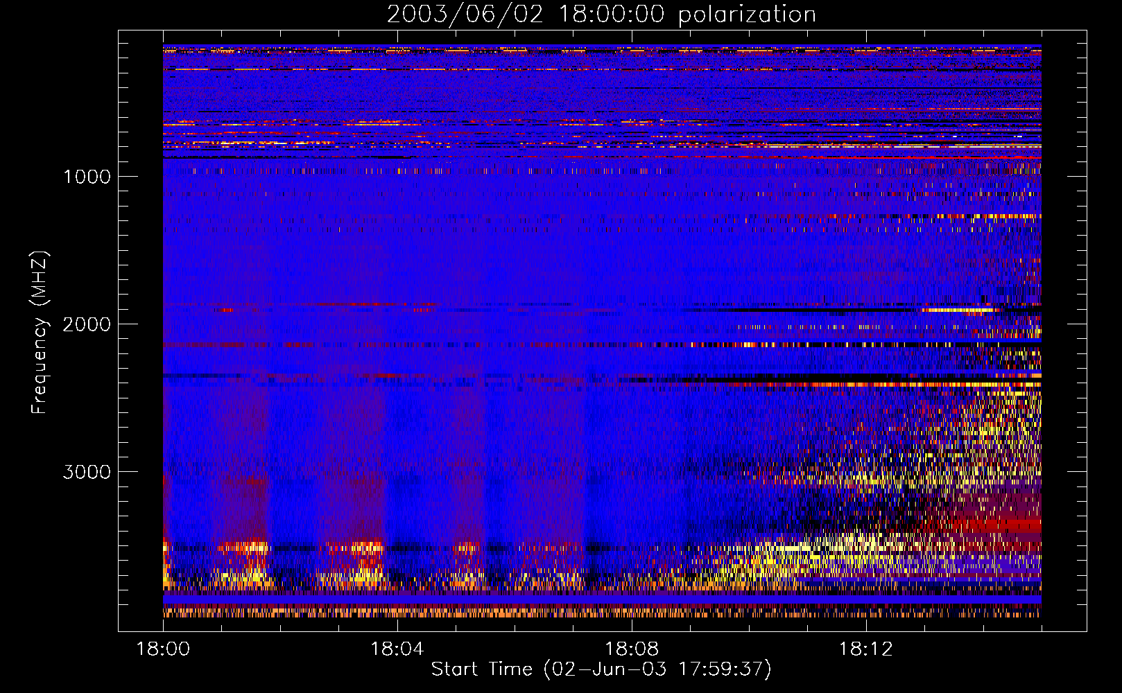Click the 2000 frequency tick label
Image resolution: width=1122 pixels, height=693 pixels.
87,324
